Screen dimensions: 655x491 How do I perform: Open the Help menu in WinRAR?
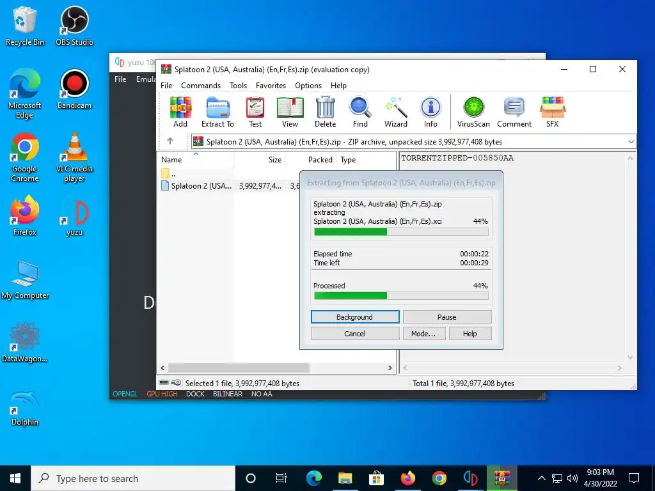pyautogui.click(x=338, y=86)
